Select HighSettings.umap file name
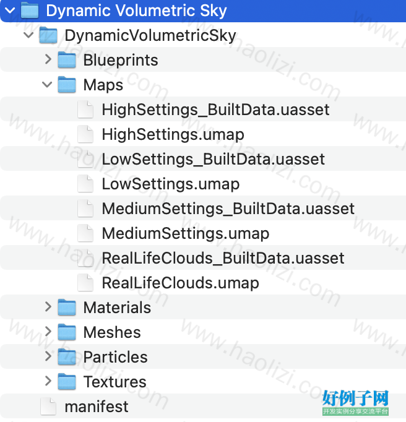406x422 pixels. coord(173,134)
